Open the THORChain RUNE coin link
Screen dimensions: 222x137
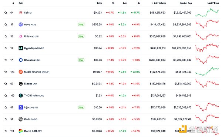pos(34,96)
